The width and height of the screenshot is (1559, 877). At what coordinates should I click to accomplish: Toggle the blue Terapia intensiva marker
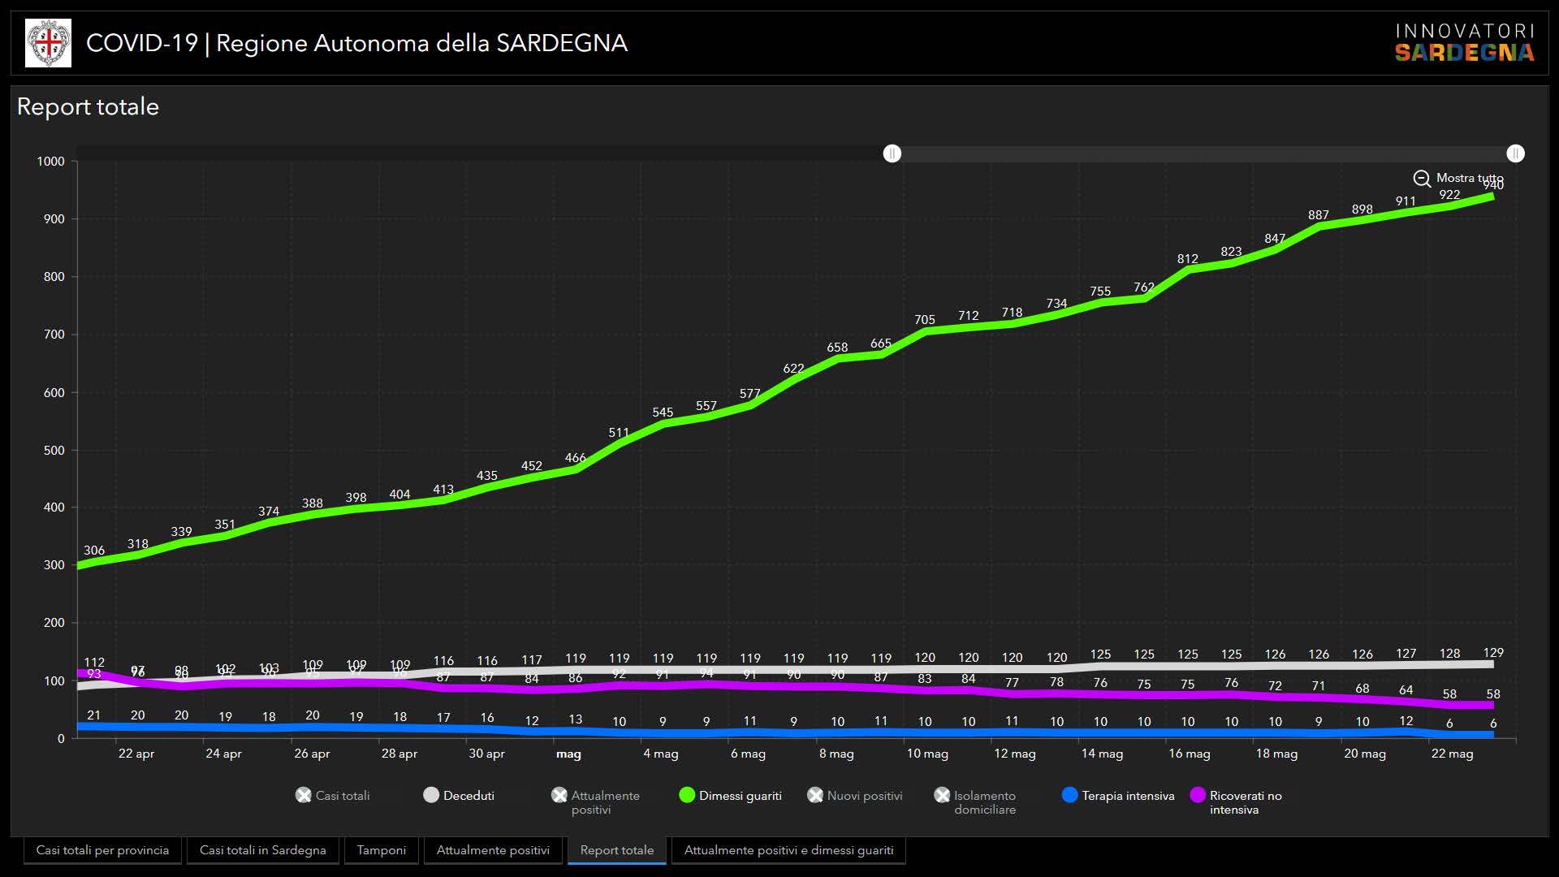[x=1069, y=796]
